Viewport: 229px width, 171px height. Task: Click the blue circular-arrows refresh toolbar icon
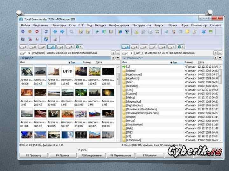[x=46, y=32]
